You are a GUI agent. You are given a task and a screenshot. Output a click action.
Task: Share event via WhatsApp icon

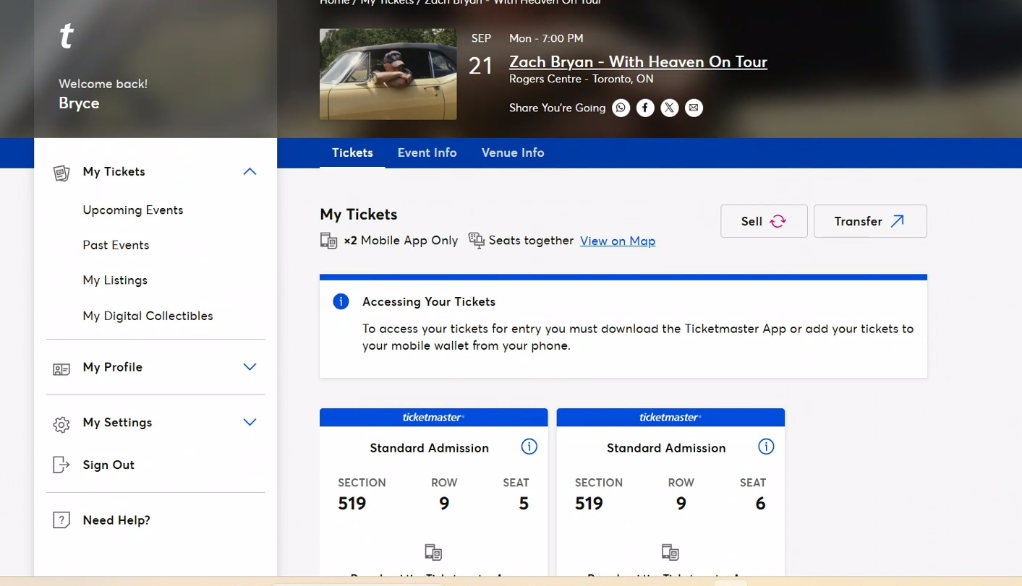(x=621, y=108)
